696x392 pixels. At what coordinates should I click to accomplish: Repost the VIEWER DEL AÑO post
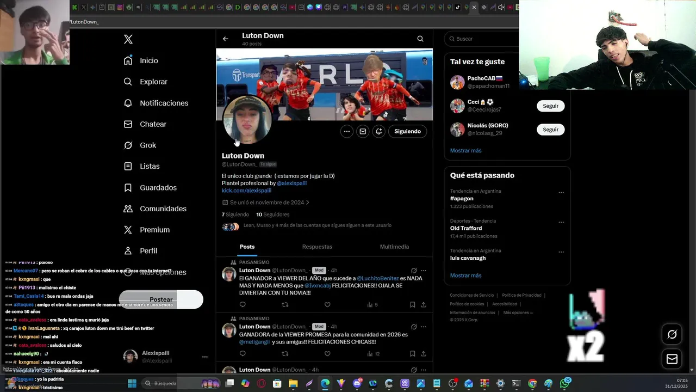[285, 305]
